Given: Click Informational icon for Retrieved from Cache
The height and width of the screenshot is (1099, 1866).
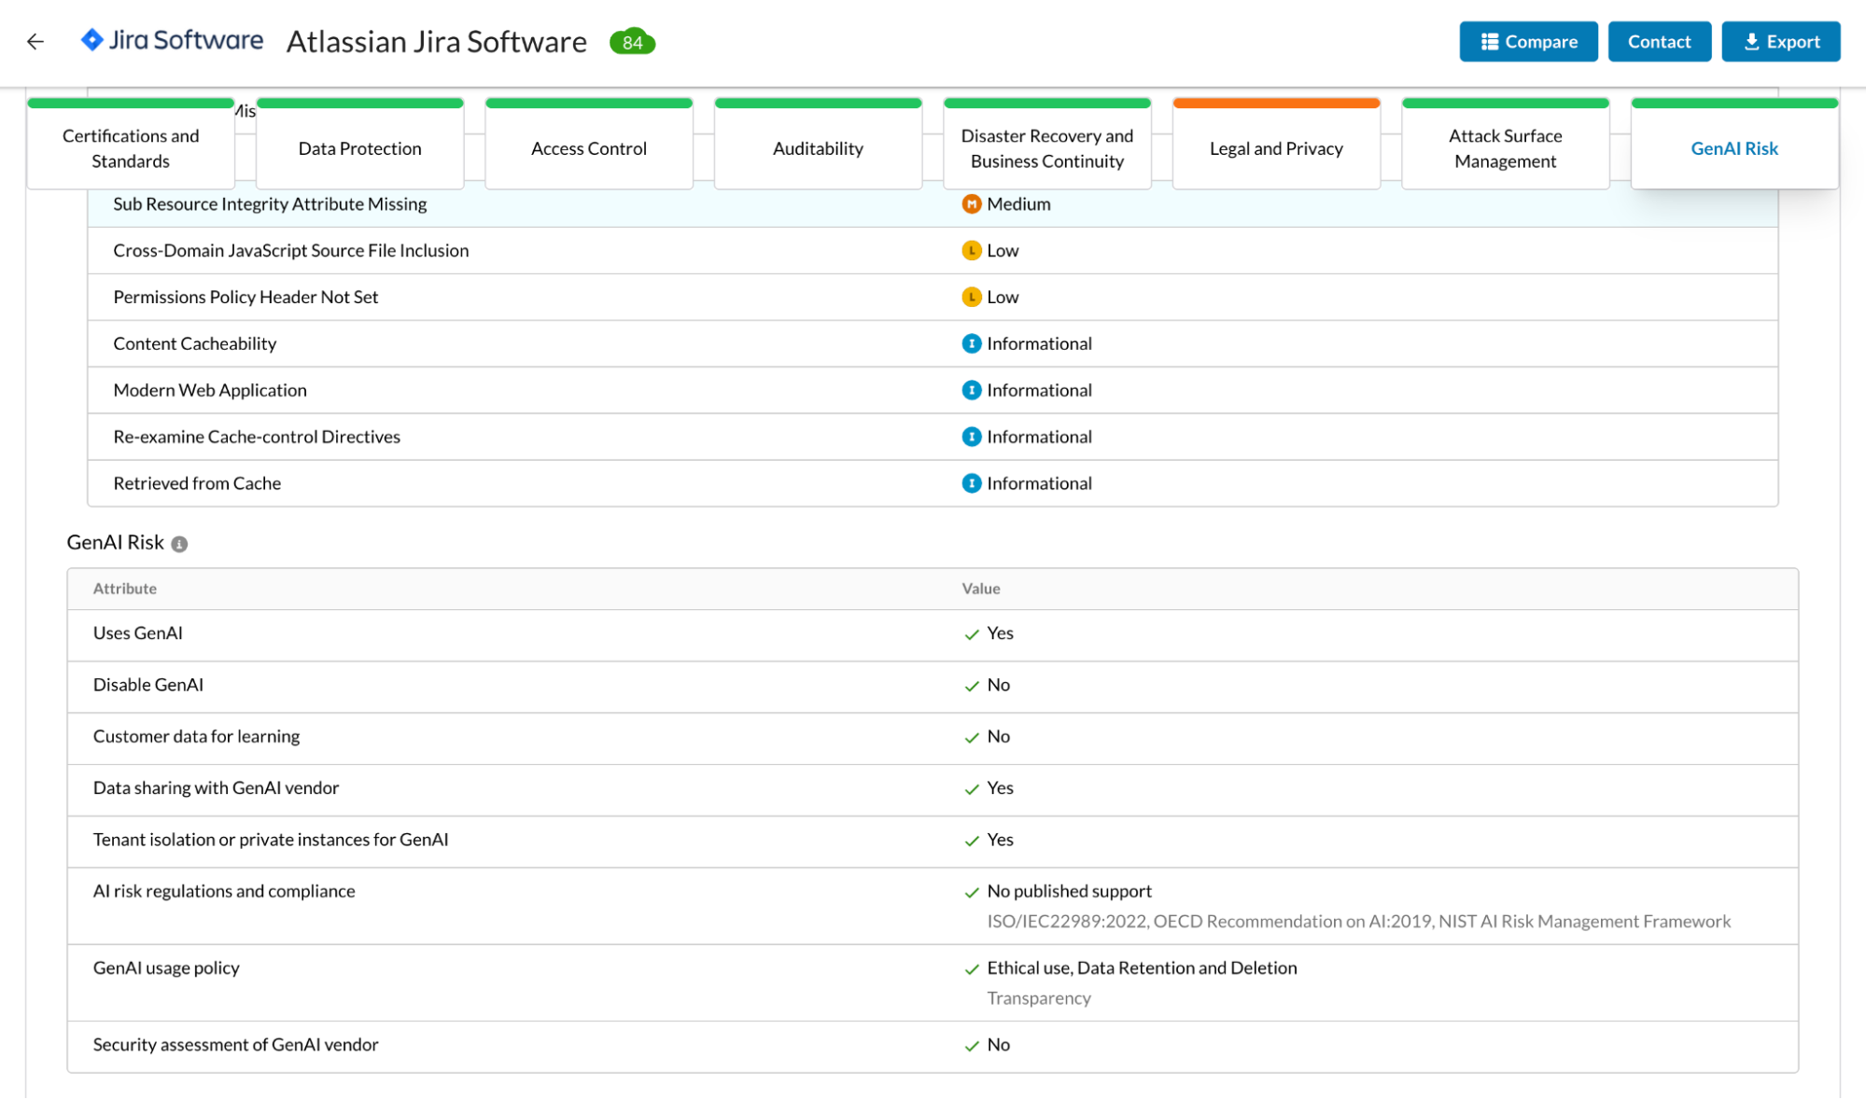Looking at the screenshot, I should [972, 484].
